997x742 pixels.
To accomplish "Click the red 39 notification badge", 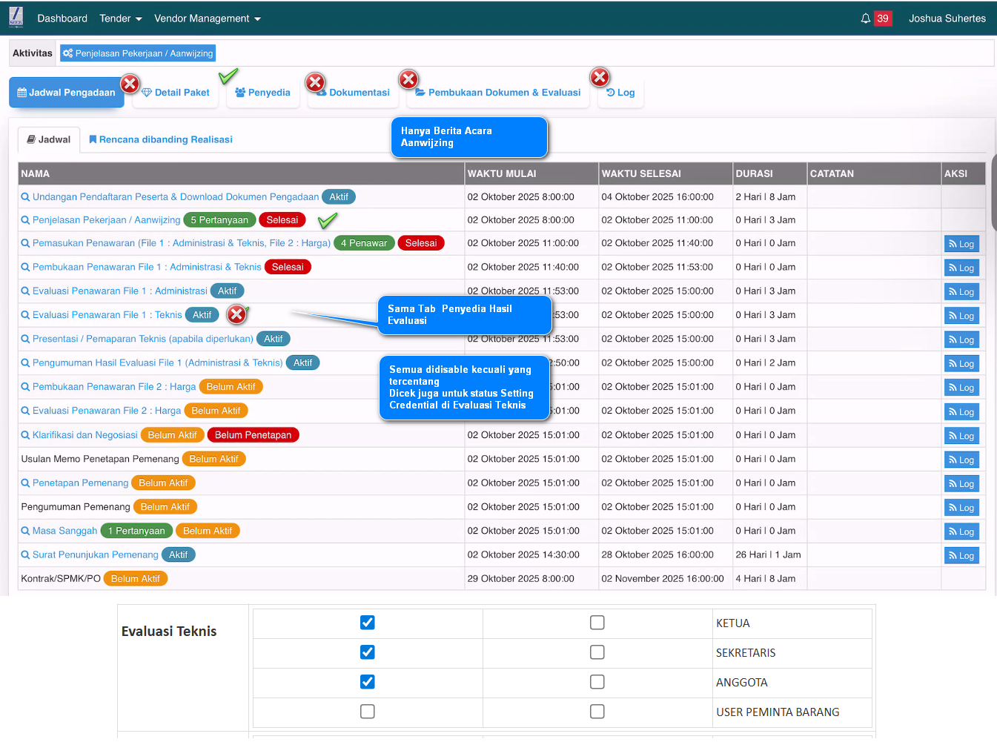I will [x=882, y=19].
